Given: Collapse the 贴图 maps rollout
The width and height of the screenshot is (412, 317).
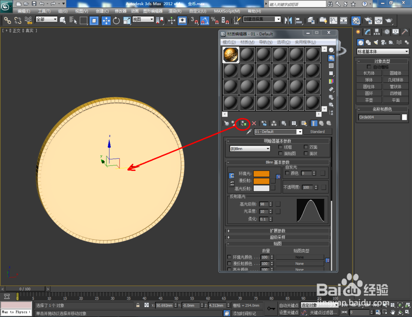Looking at the screenshot, I should (x=277, y=243).
